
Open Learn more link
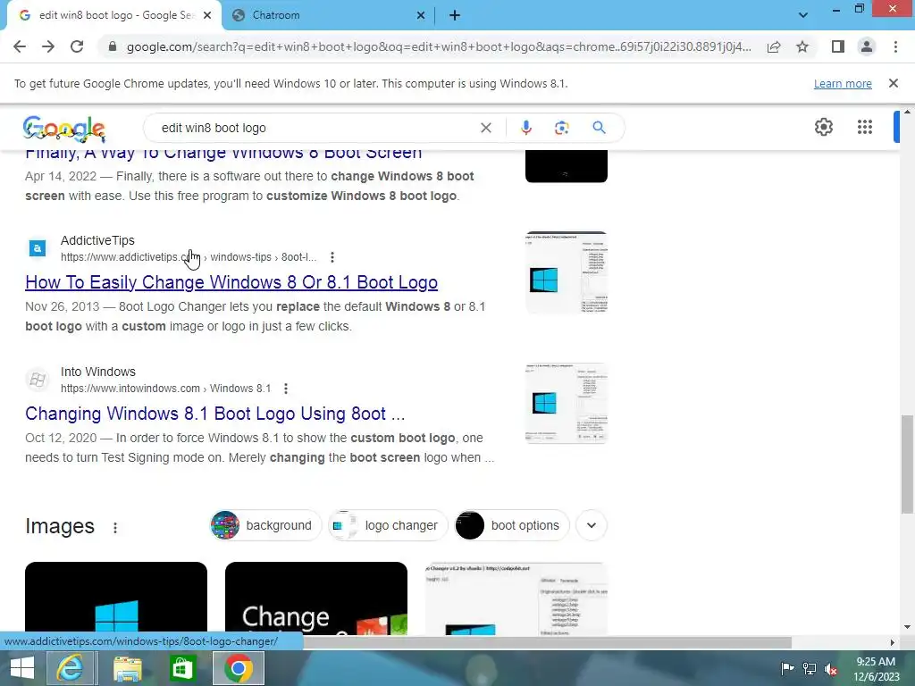[843, 84]
